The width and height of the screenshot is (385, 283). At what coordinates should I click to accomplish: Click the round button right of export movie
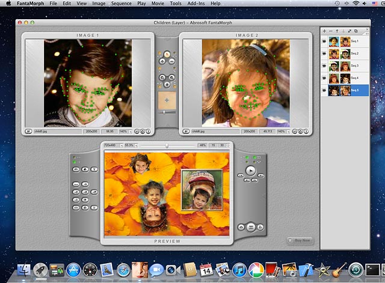coord(260,227)
